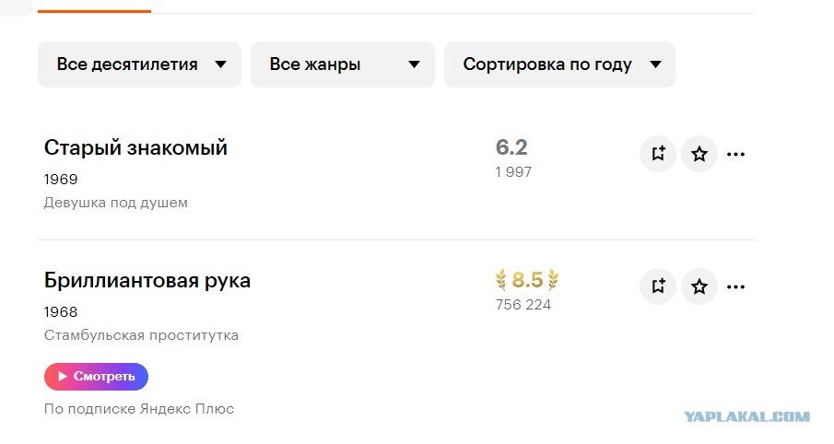Click the role text Стамбульская проститутка
This screenshot has height=444, width=834.
coord(141,335)
